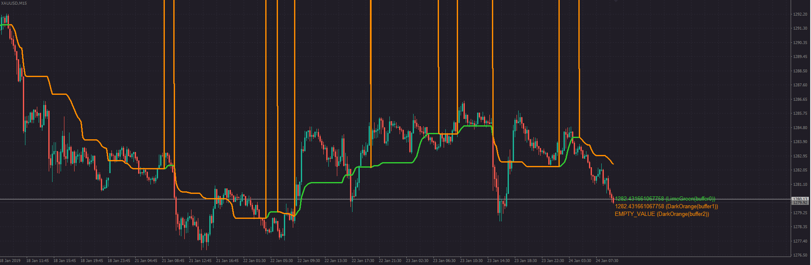The width and height of the screenshot is (811, 265).
Task: Click the 21 Jan 16:45 time label
Action: tap(227, 261)
